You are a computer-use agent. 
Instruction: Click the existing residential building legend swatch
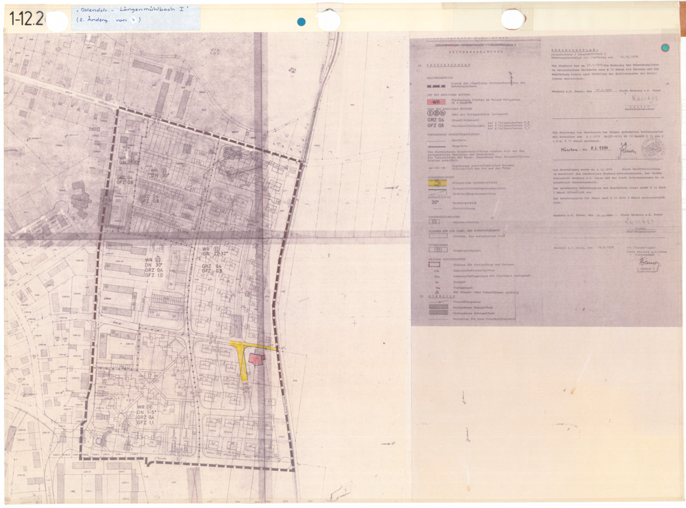point(438,307)
